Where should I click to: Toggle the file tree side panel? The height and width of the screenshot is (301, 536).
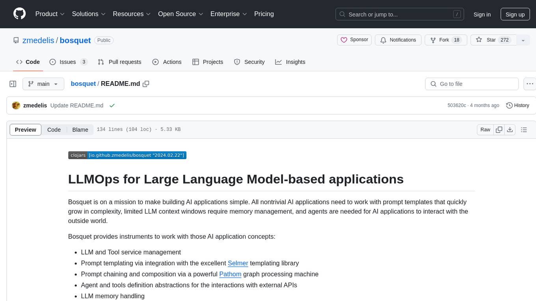click(13, 84)
